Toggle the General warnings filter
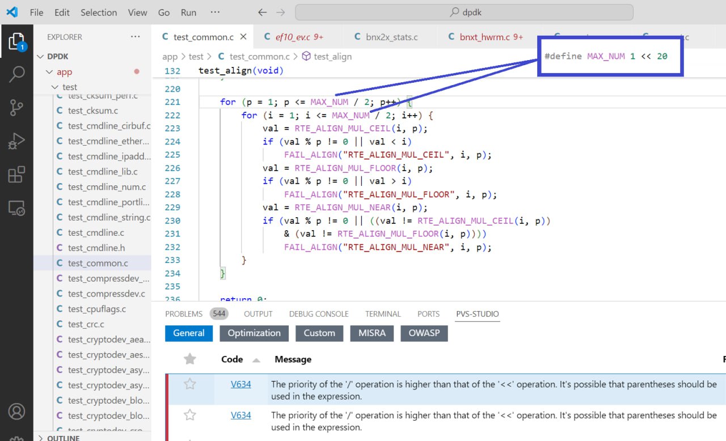Screen dimensions: 726x441 pos(188,333)
